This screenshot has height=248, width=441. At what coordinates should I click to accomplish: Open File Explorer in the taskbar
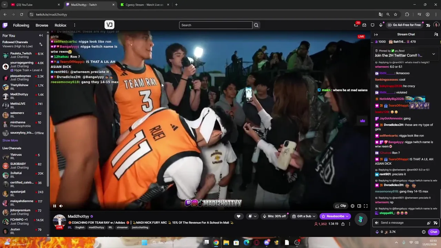click(226, 242)
